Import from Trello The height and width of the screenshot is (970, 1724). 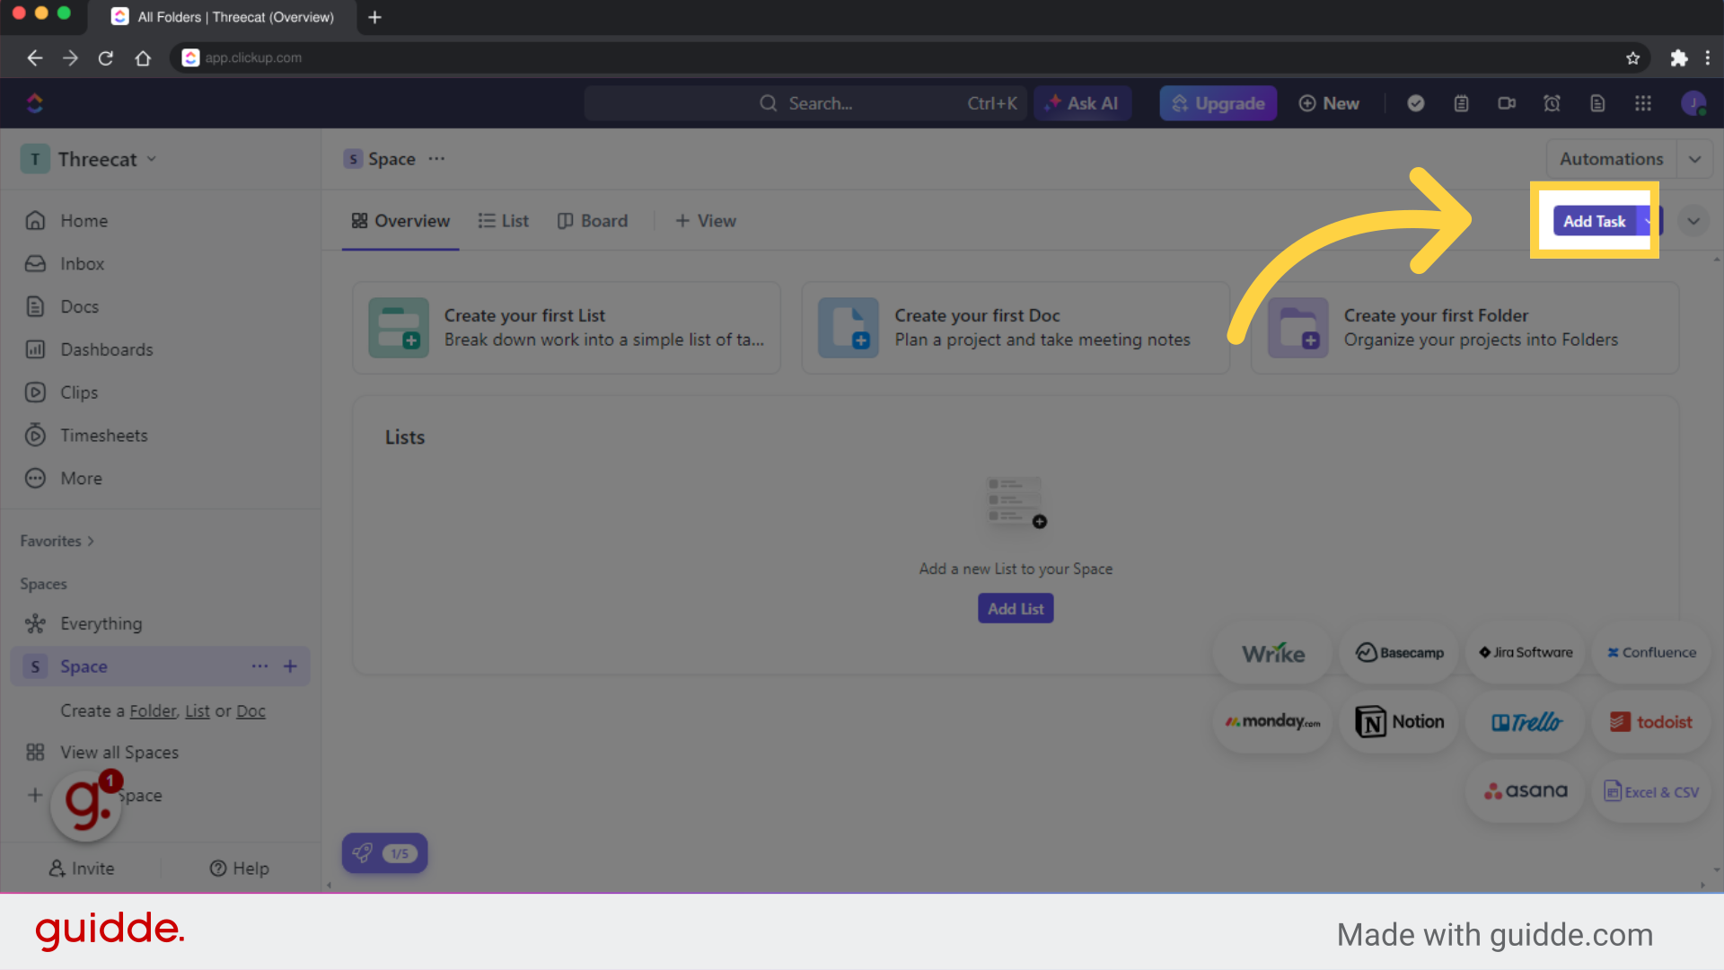point(1526,722)
